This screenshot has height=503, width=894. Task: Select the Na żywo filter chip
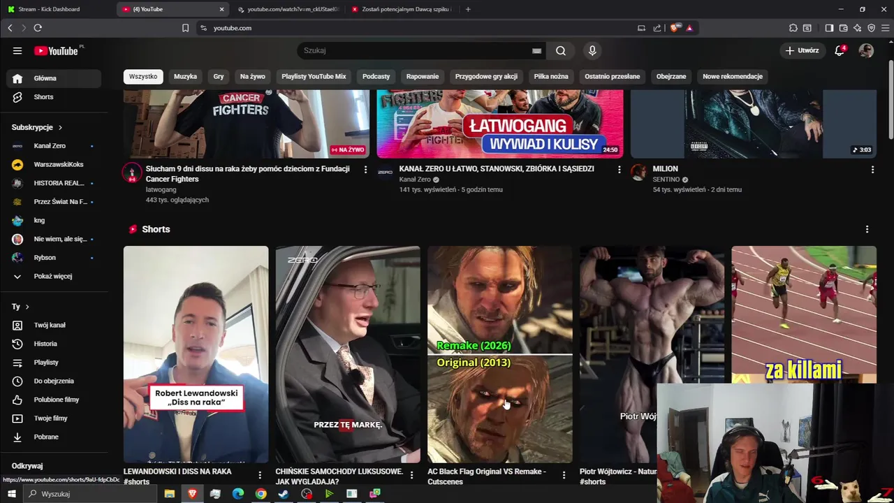(253, 76)
